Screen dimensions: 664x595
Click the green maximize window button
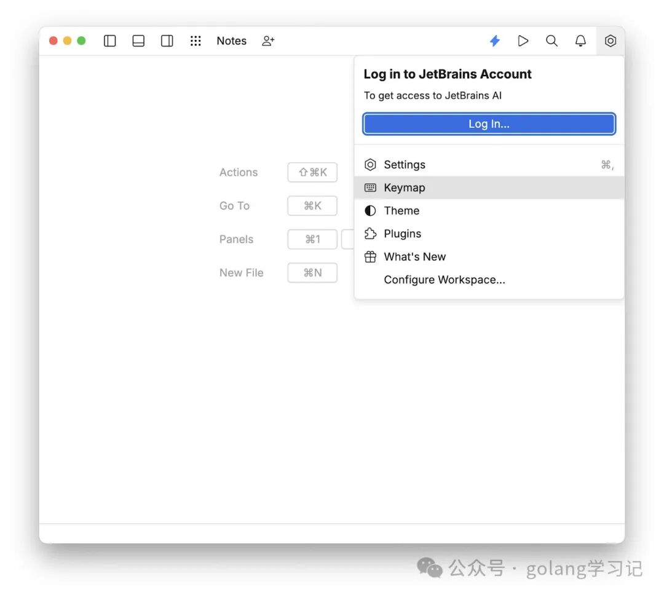tap(81, 41)
